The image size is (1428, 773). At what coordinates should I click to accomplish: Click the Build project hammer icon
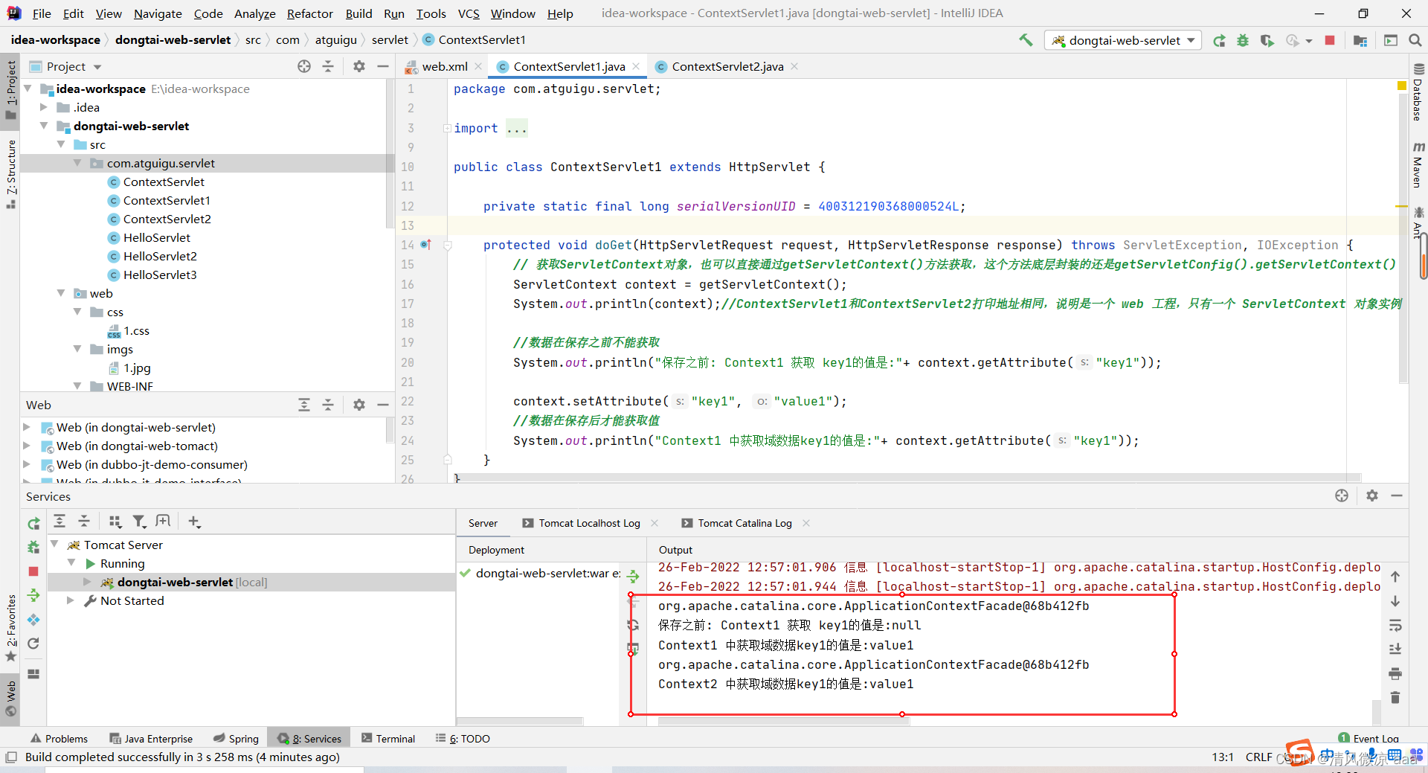[1026, 40]
